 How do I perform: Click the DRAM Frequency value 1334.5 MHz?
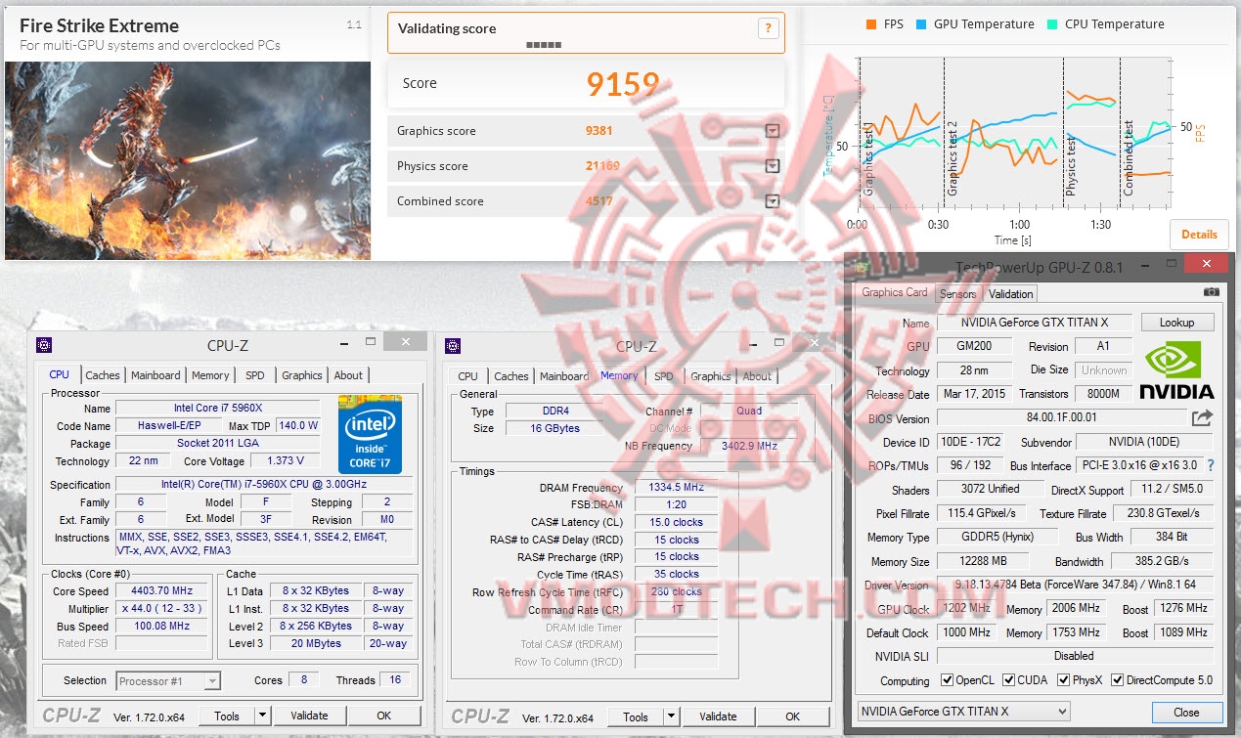pyautogui.click(x=676, y=488)
